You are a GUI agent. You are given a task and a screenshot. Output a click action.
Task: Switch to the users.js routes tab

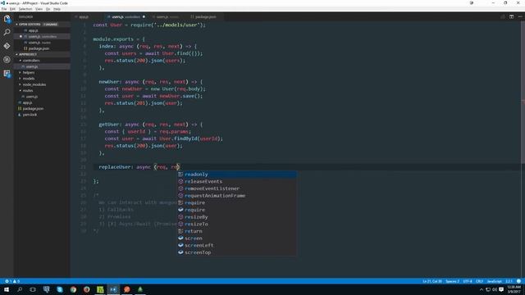point(167,16)
